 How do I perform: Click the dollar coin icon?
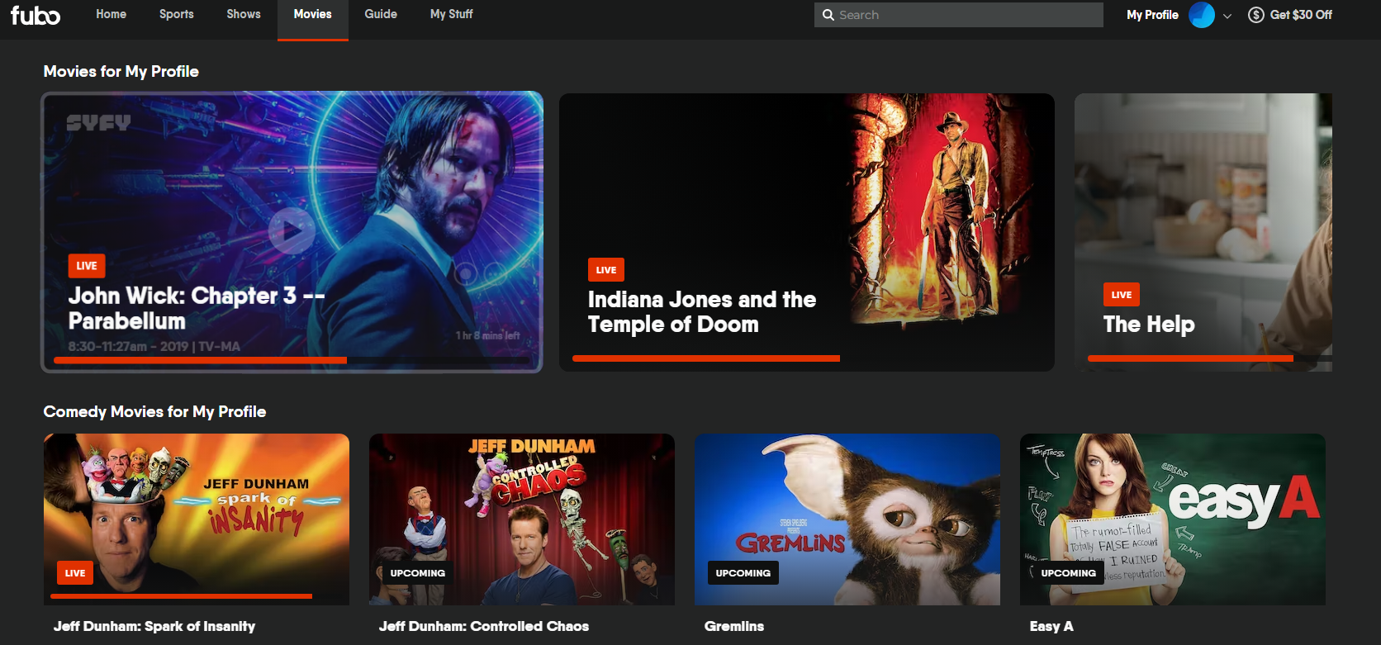1255,15
